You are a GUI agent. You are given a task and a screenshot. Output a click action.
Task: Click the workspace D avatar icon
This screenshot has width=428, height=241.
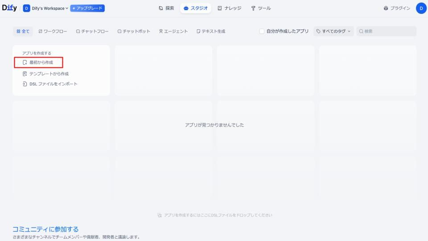tap(26, 8)
